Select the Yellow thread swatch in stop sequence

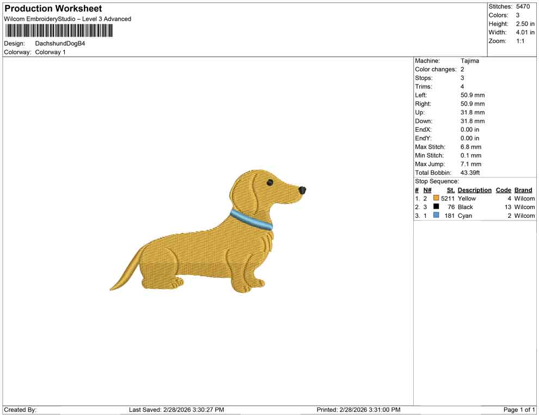point(435,198)
